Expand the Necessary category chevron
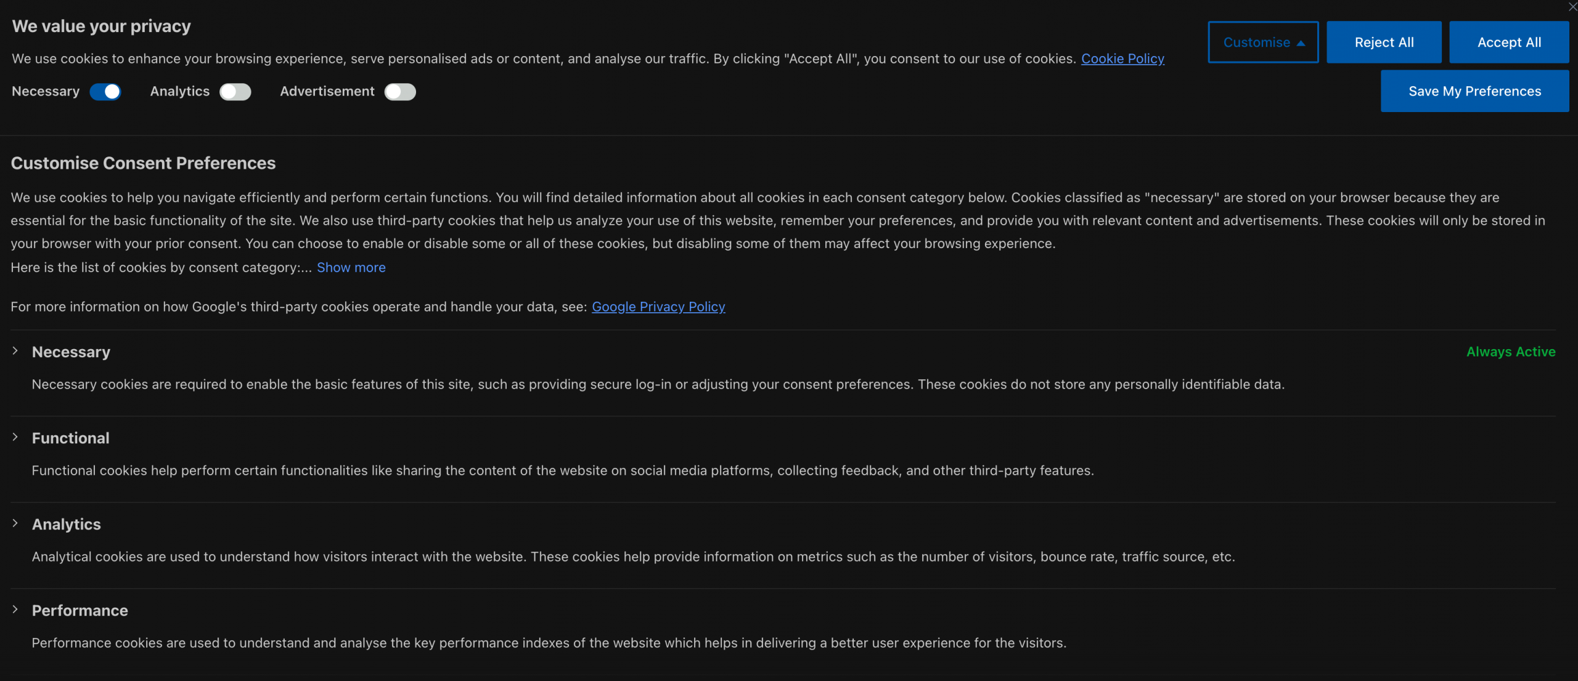The image size is (1578, 681). point(15,351)
